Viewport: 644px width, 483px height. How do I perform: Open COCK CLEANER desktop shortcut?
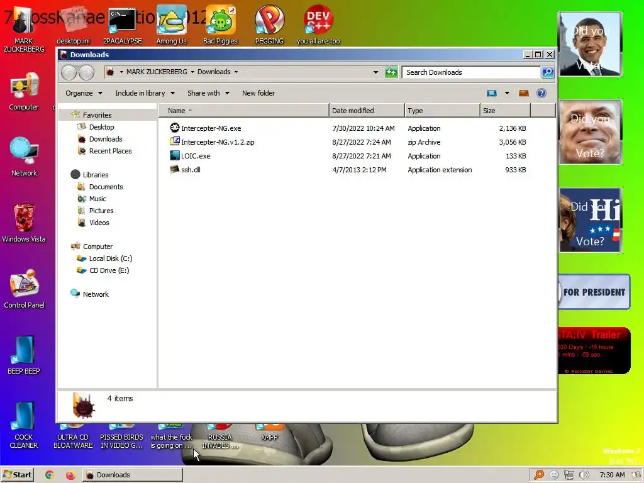(24, 425)
